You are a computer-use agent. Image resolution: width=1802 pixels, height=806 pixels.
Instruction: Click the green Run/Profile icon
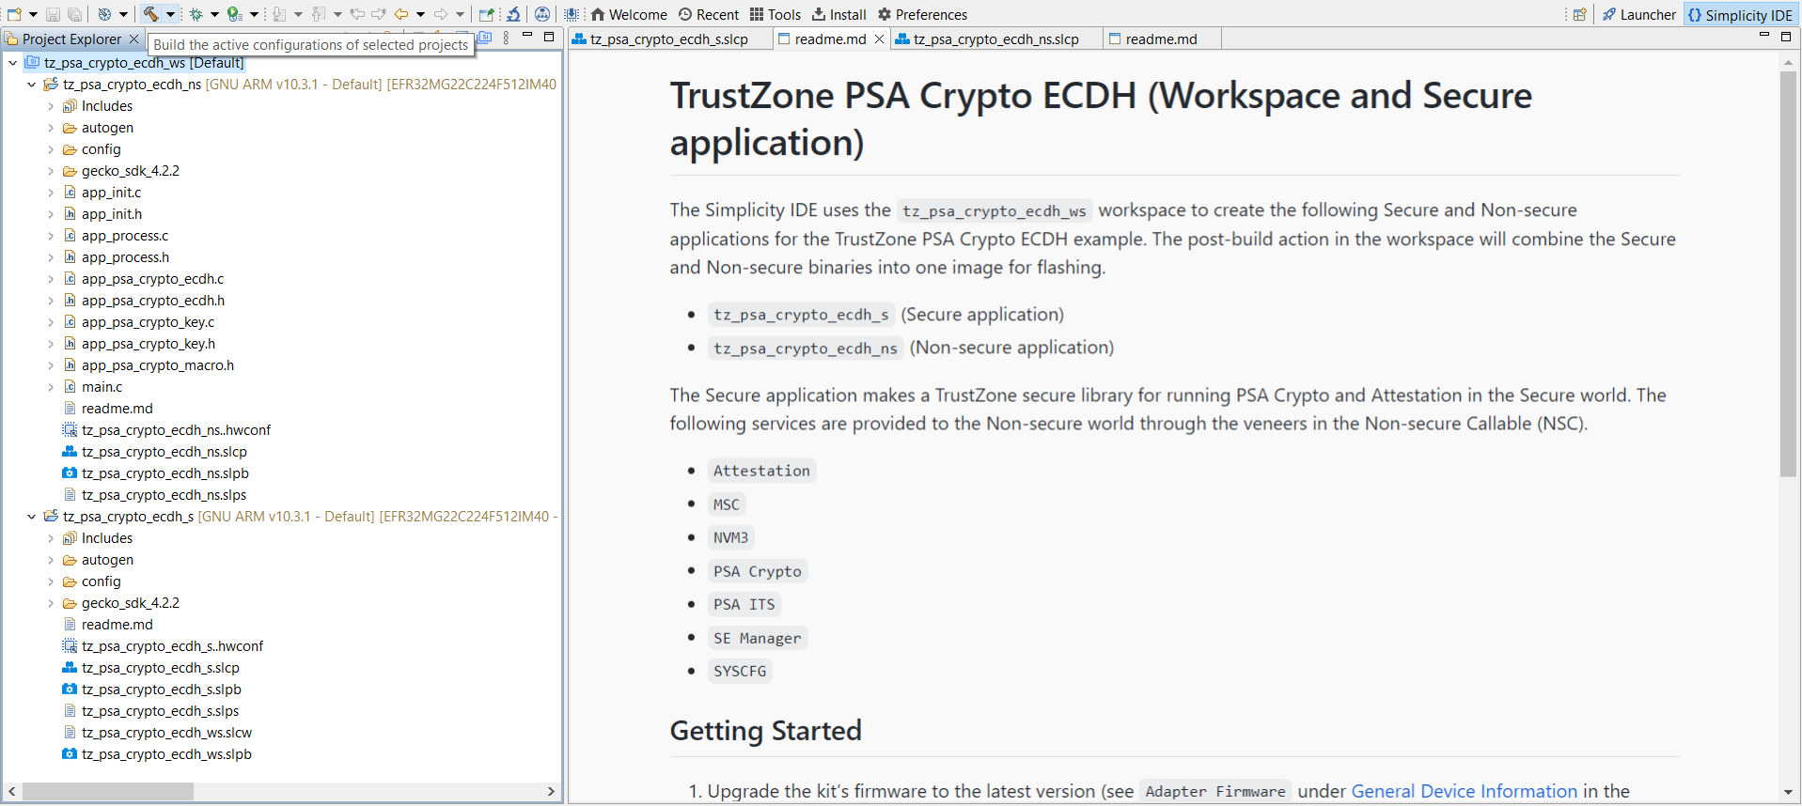pos(234,14)
